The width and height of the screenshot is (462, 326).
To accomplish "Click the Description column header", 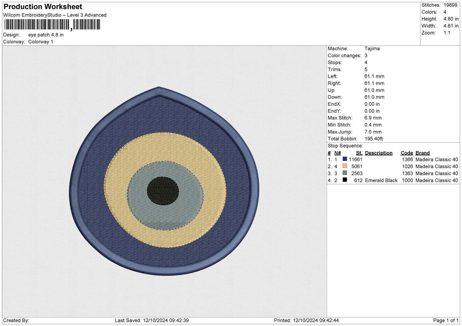I will click(x=379, y=153).
